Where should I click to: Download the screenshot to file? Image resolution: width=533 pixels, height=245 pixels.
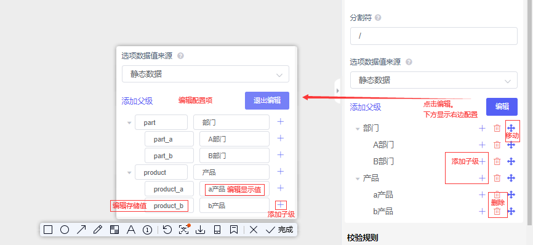pos(201,230)
